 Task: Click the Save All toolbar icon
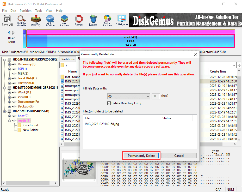pyautogui.click(x=7, y=21)
